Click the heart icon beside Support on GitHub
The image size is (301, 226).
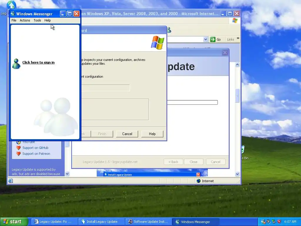pos(19,148)
